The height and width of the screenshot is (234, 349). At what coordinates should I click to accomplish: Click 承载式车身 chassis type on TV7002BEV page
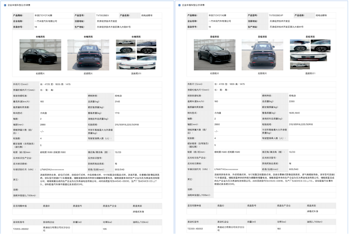(138, 212)
